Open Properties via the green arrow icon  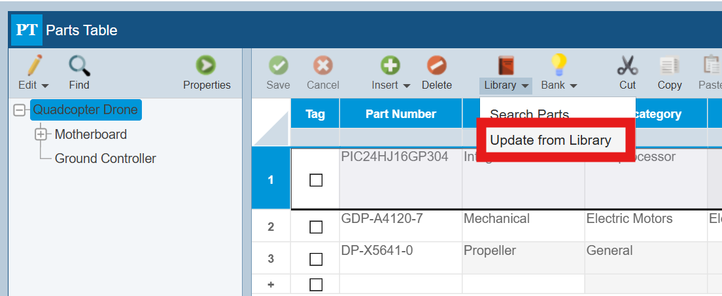(206, 66)
